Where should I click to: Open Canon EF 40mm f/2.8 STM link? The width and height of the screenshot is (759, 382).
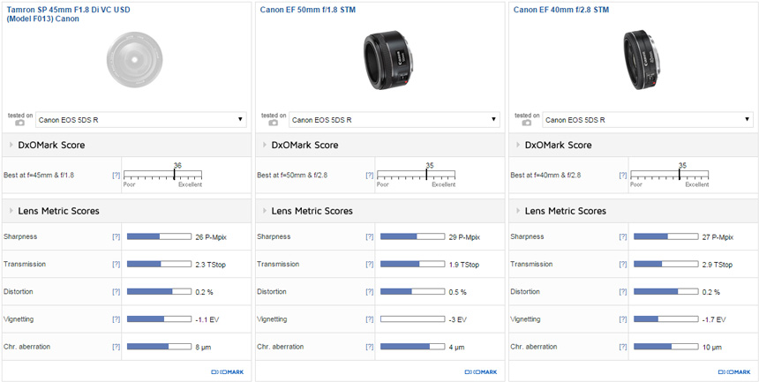pyautogui.click(x=561, y=10)
